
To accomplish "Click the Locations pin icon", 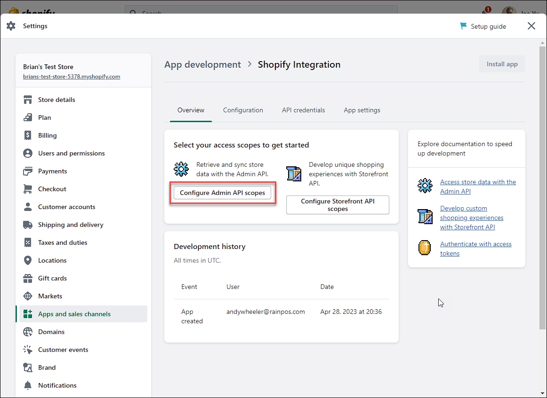I will (x=28, y=260).
